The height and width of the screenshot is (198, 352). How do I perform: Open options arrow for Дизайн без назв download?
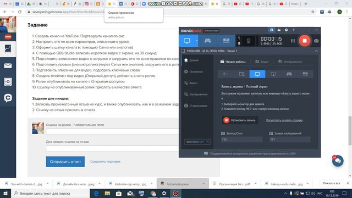(x=100, y=184)
